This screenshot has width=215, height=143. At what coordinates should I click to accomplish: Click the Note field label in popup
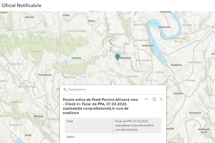pos(70,121)
